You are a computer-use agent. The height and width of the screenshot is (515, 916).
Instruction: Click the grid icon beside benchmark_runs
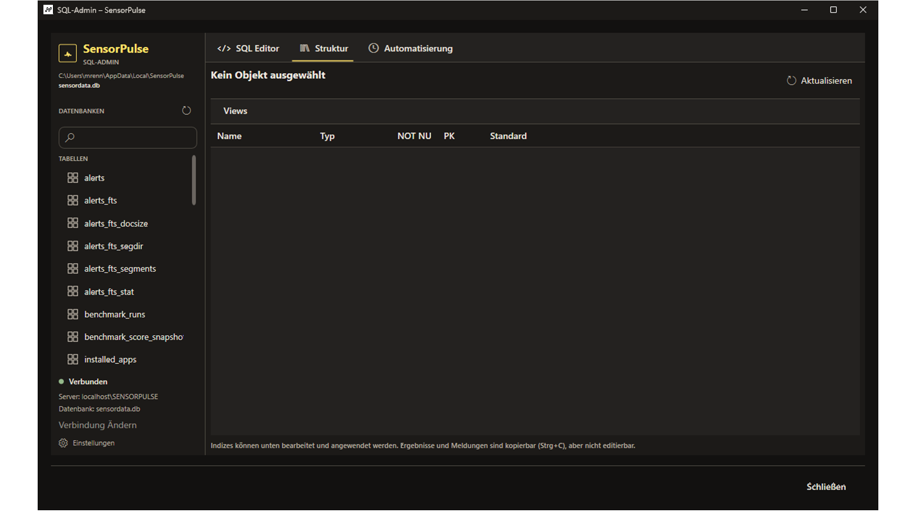click(73, 314)
